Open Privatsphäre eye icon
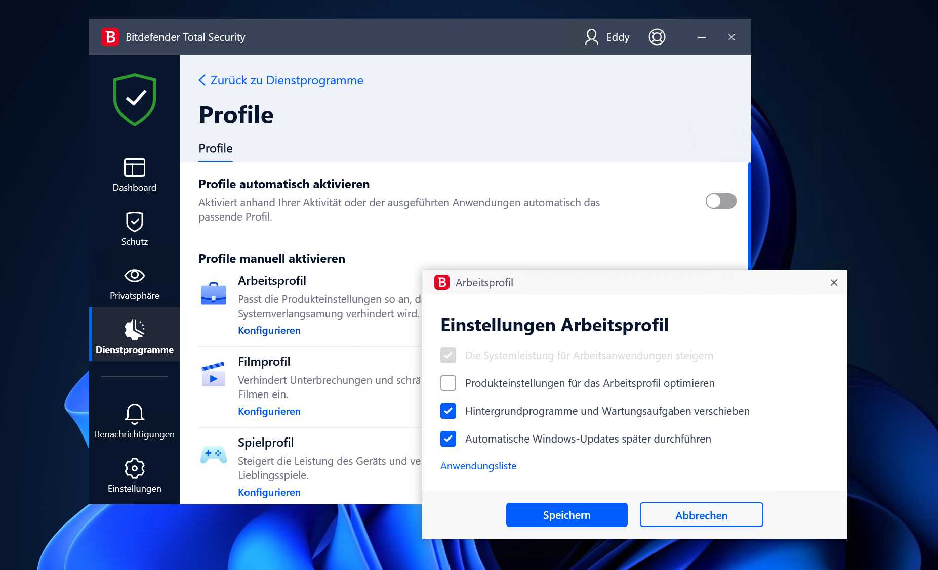938x570 pixels. pos(134,276)
